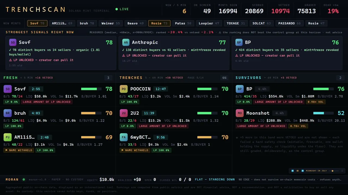Click the GRADED count 75813

click(x=307, y=11)
